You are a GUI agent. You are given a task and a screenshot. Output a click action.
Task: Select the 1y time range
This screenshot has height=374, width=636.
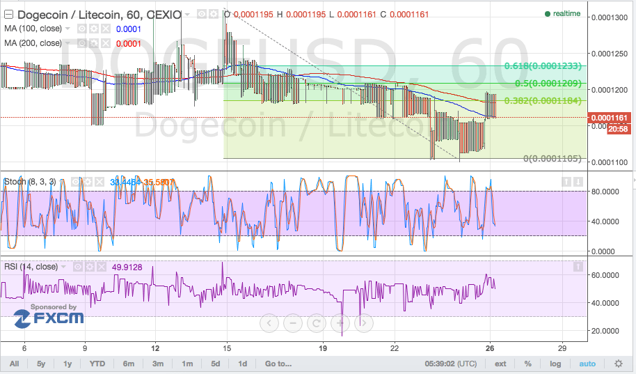coord(67,364)
